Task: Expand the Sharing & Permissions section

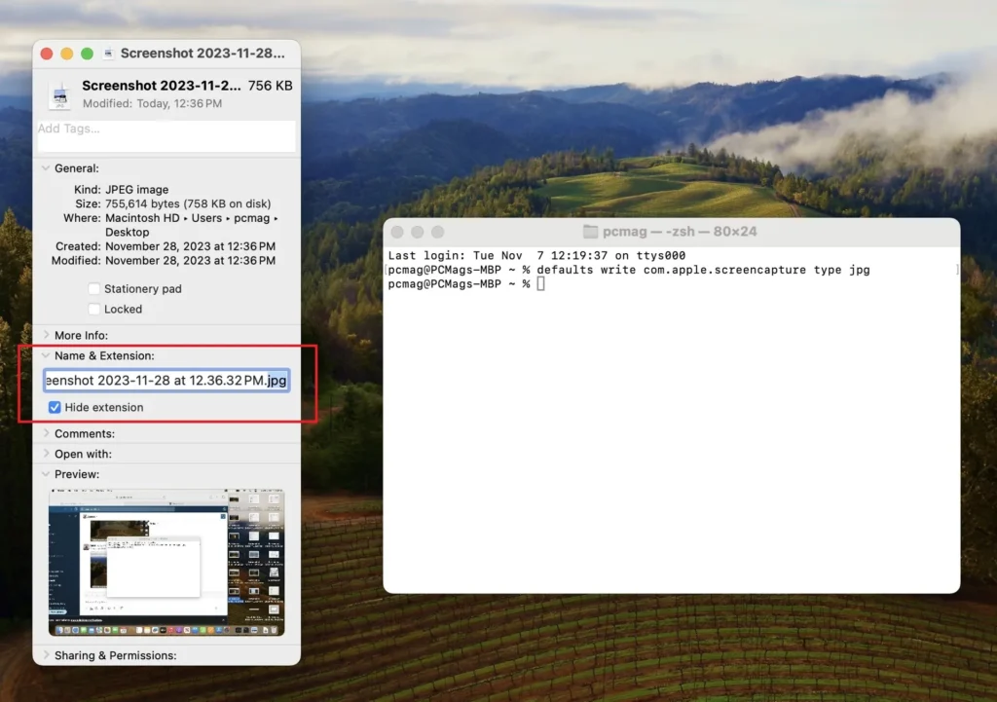Action: tap(45, 655)
